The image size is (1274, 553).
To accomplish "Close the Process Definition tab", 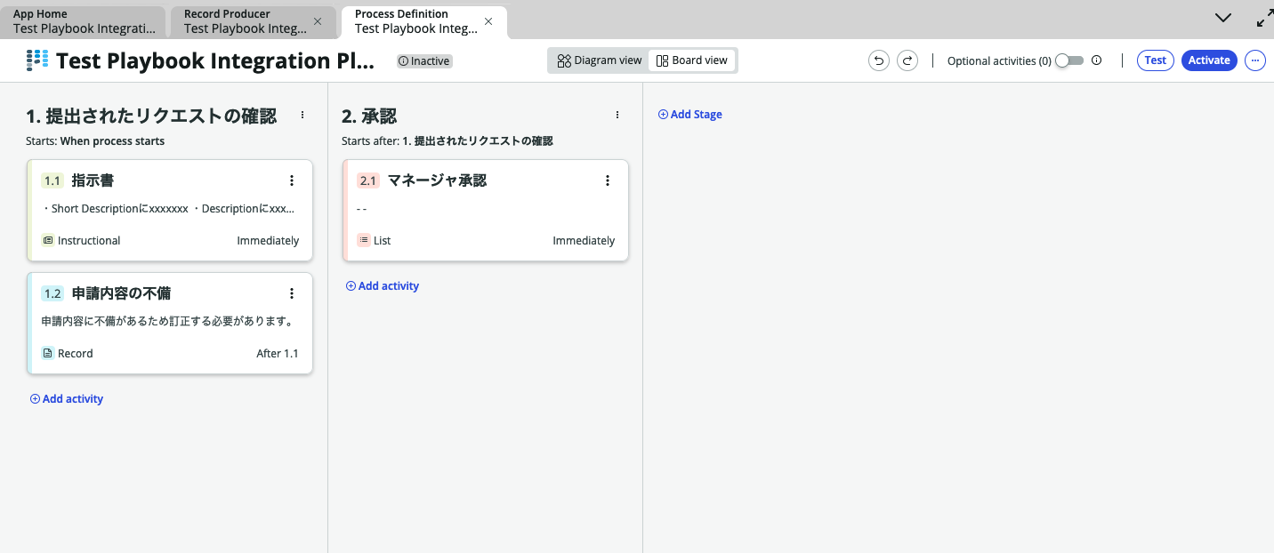I will [x=488, y=20].
